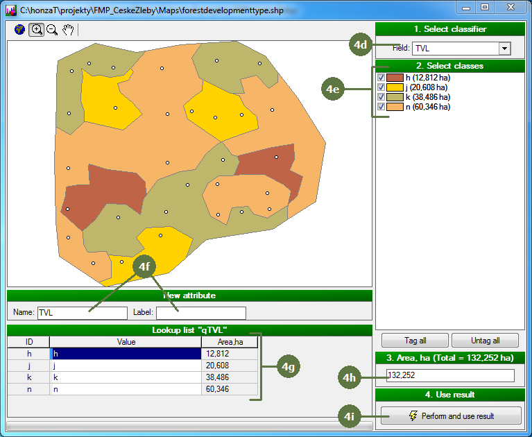Click the application icon in title bar

coord(10,8)
